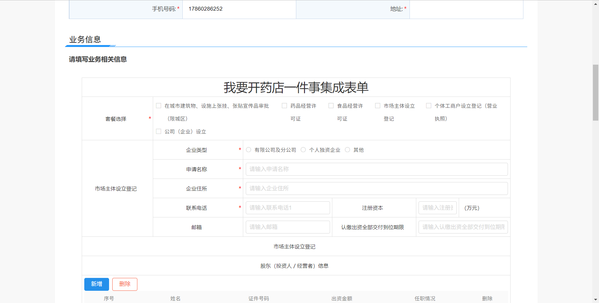
Task: Open the 认缴出资全部交付到位期限 field
Action: click(463, 227)
